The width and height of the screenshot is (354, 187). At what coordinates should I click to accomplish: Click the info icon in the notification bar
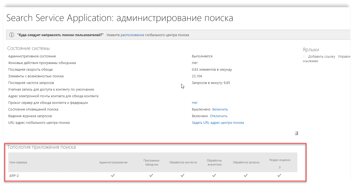coord(12,35)
